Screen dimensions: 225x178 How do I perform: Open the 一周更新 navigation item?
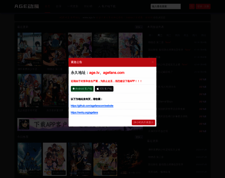73,6
